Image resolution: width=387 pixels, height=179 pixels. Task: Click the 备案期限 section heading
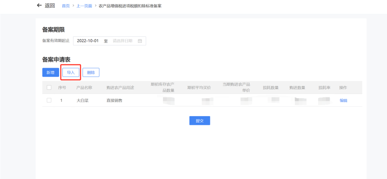click(53, 30)
